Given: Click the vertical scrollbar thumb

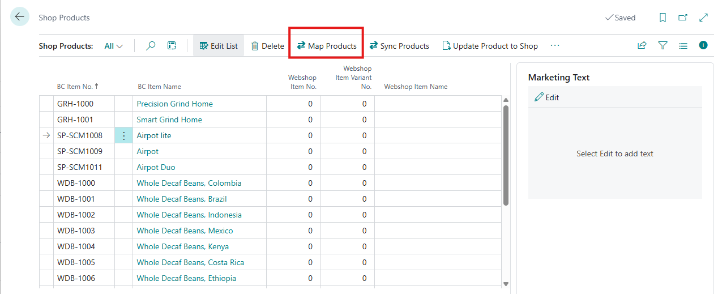Looking at the screenshot, I should 506,155.
